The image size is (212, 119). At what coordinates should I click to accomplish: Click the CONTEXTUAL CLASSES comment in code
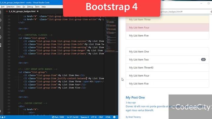click(35, 35)
